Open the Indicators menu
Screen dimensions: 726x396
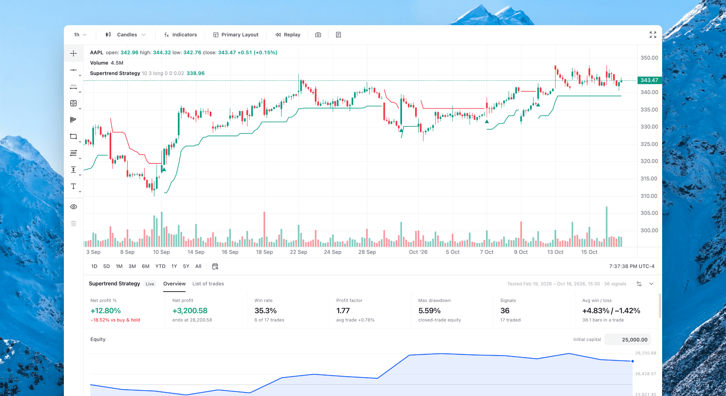point(180,35)
